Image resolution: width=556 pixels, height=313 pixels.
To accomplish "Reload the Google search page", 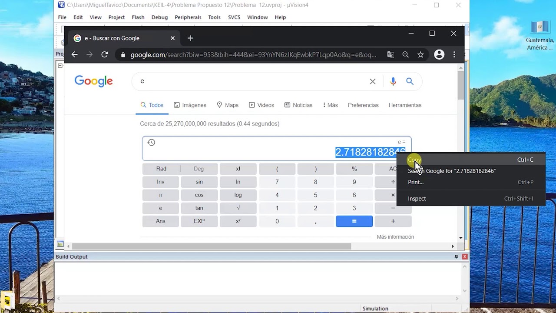I will point(104,54).
